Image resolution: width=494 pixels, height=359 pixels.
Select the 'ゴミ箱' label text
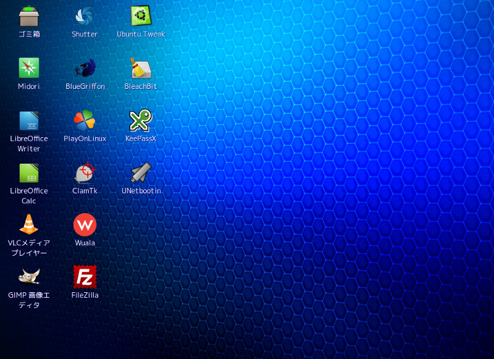tap(29, 34)
